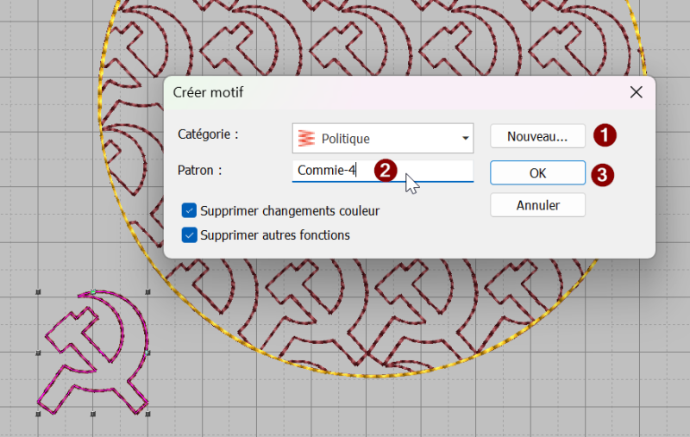
Task: Open the Catégorie dropdown arrow
Action: [465, 139]
